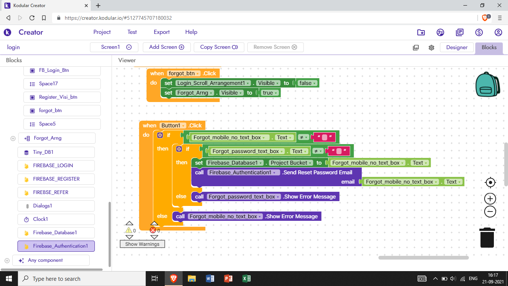Expand the Forgot_Arng component tree
This screenshot has width=508, height=286.
click(13, 138)
